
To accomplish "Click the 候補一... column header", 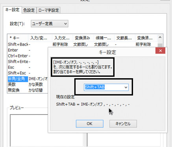I will pyautogui.click(x=104, y=38).
